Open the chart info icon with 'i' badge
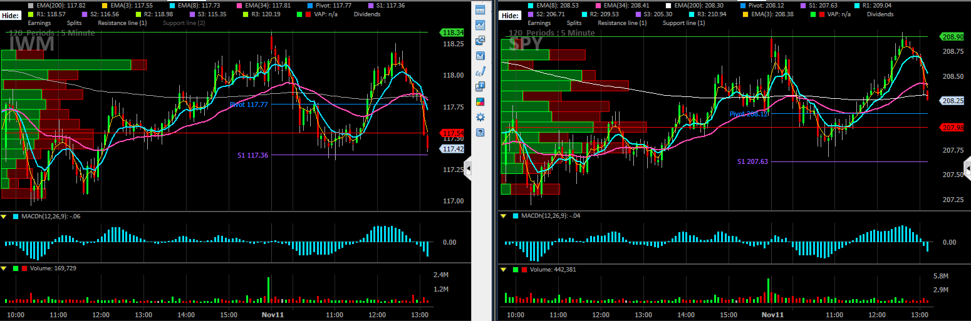 tap(480, 86)
